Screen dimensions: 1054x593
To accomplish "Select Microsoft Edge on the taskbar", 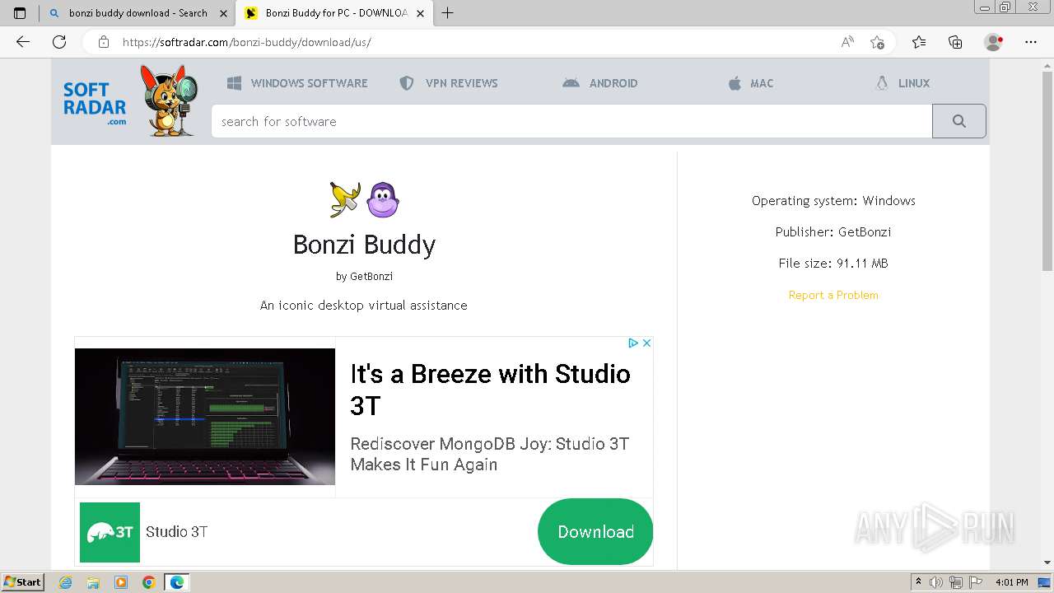I will [x=177, y=582].
